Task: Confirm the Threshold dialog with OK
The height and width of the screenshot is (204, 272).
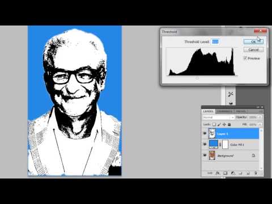Action: coord(253,42)
